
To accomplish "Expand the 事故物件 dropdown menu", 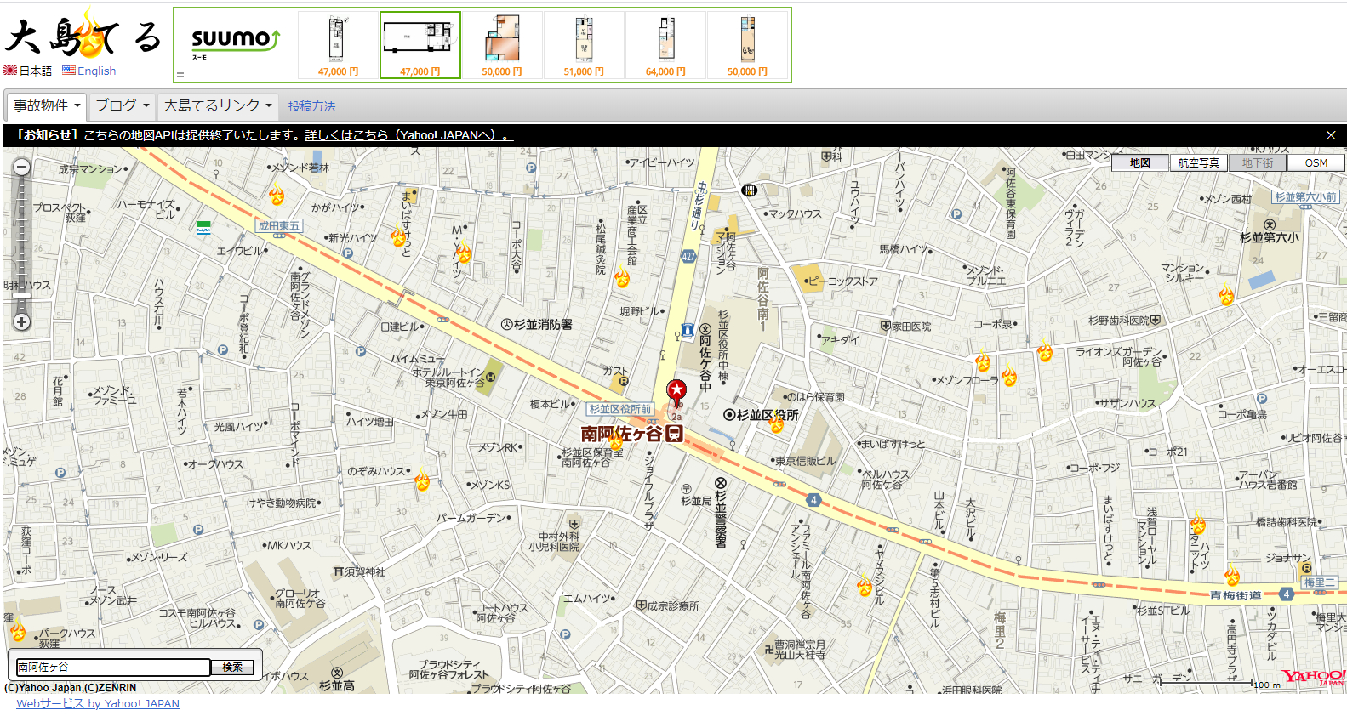I will pos(47,105).
